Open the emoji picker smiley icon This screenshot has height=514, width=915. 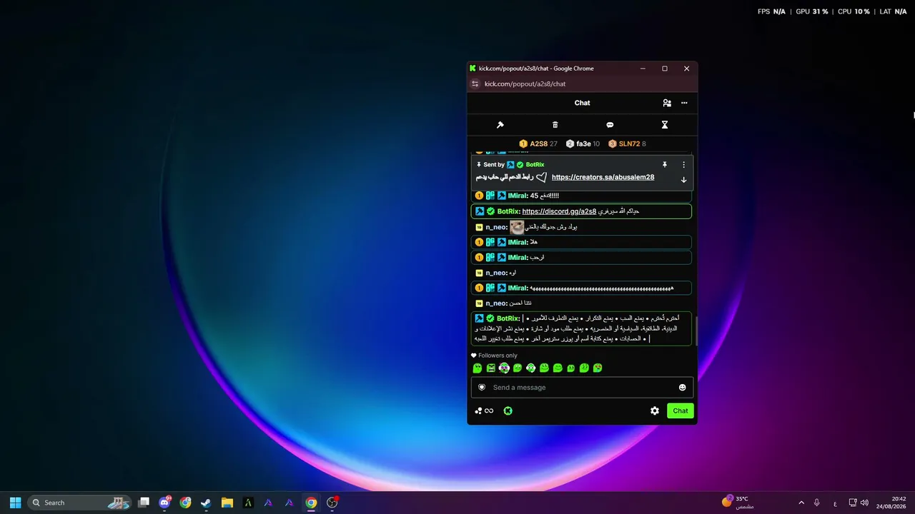pos(682,388)
